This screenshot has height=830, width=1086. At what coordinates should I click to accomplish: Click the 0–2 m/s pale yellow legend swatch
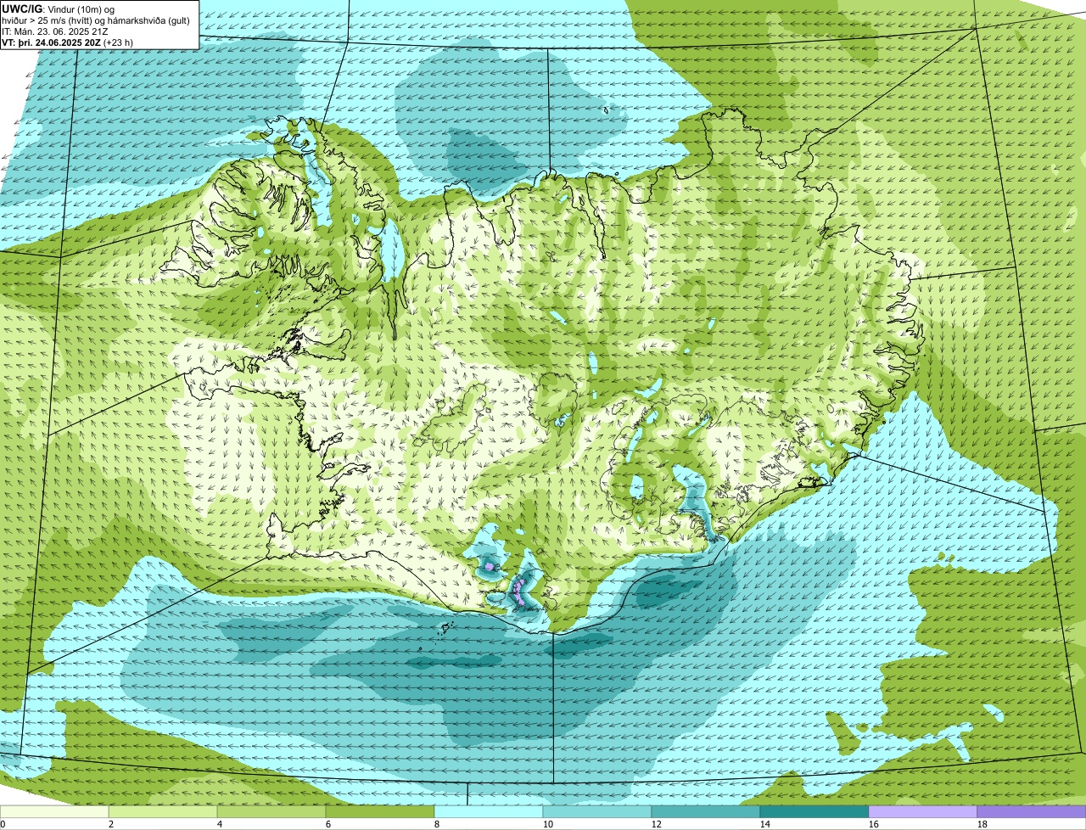[54, 811]
